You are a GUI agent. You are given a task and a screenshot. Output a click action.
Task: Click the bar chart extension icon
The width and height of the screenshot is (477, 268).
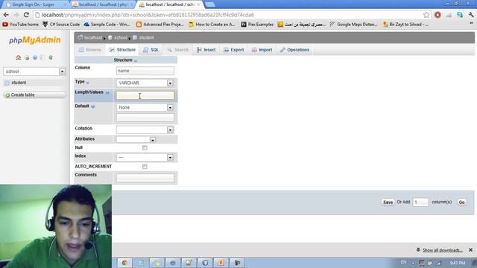(449, 15)
